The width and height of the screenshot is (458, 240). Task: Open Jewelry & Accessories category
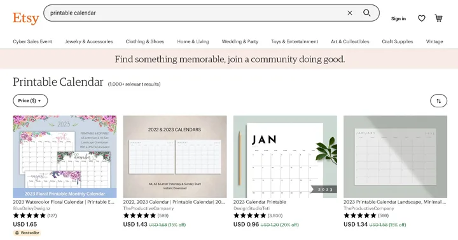coord(89,41)
